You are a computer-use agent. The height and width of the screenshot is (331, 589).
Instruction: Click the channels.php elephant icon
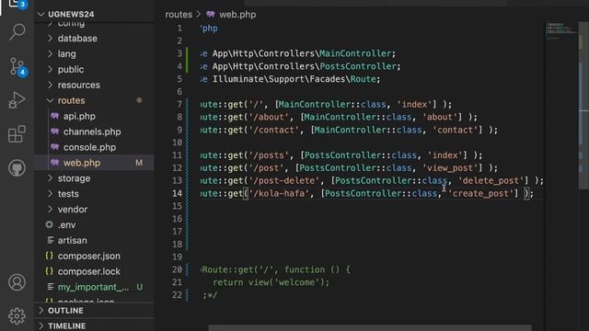click(55, 131)
